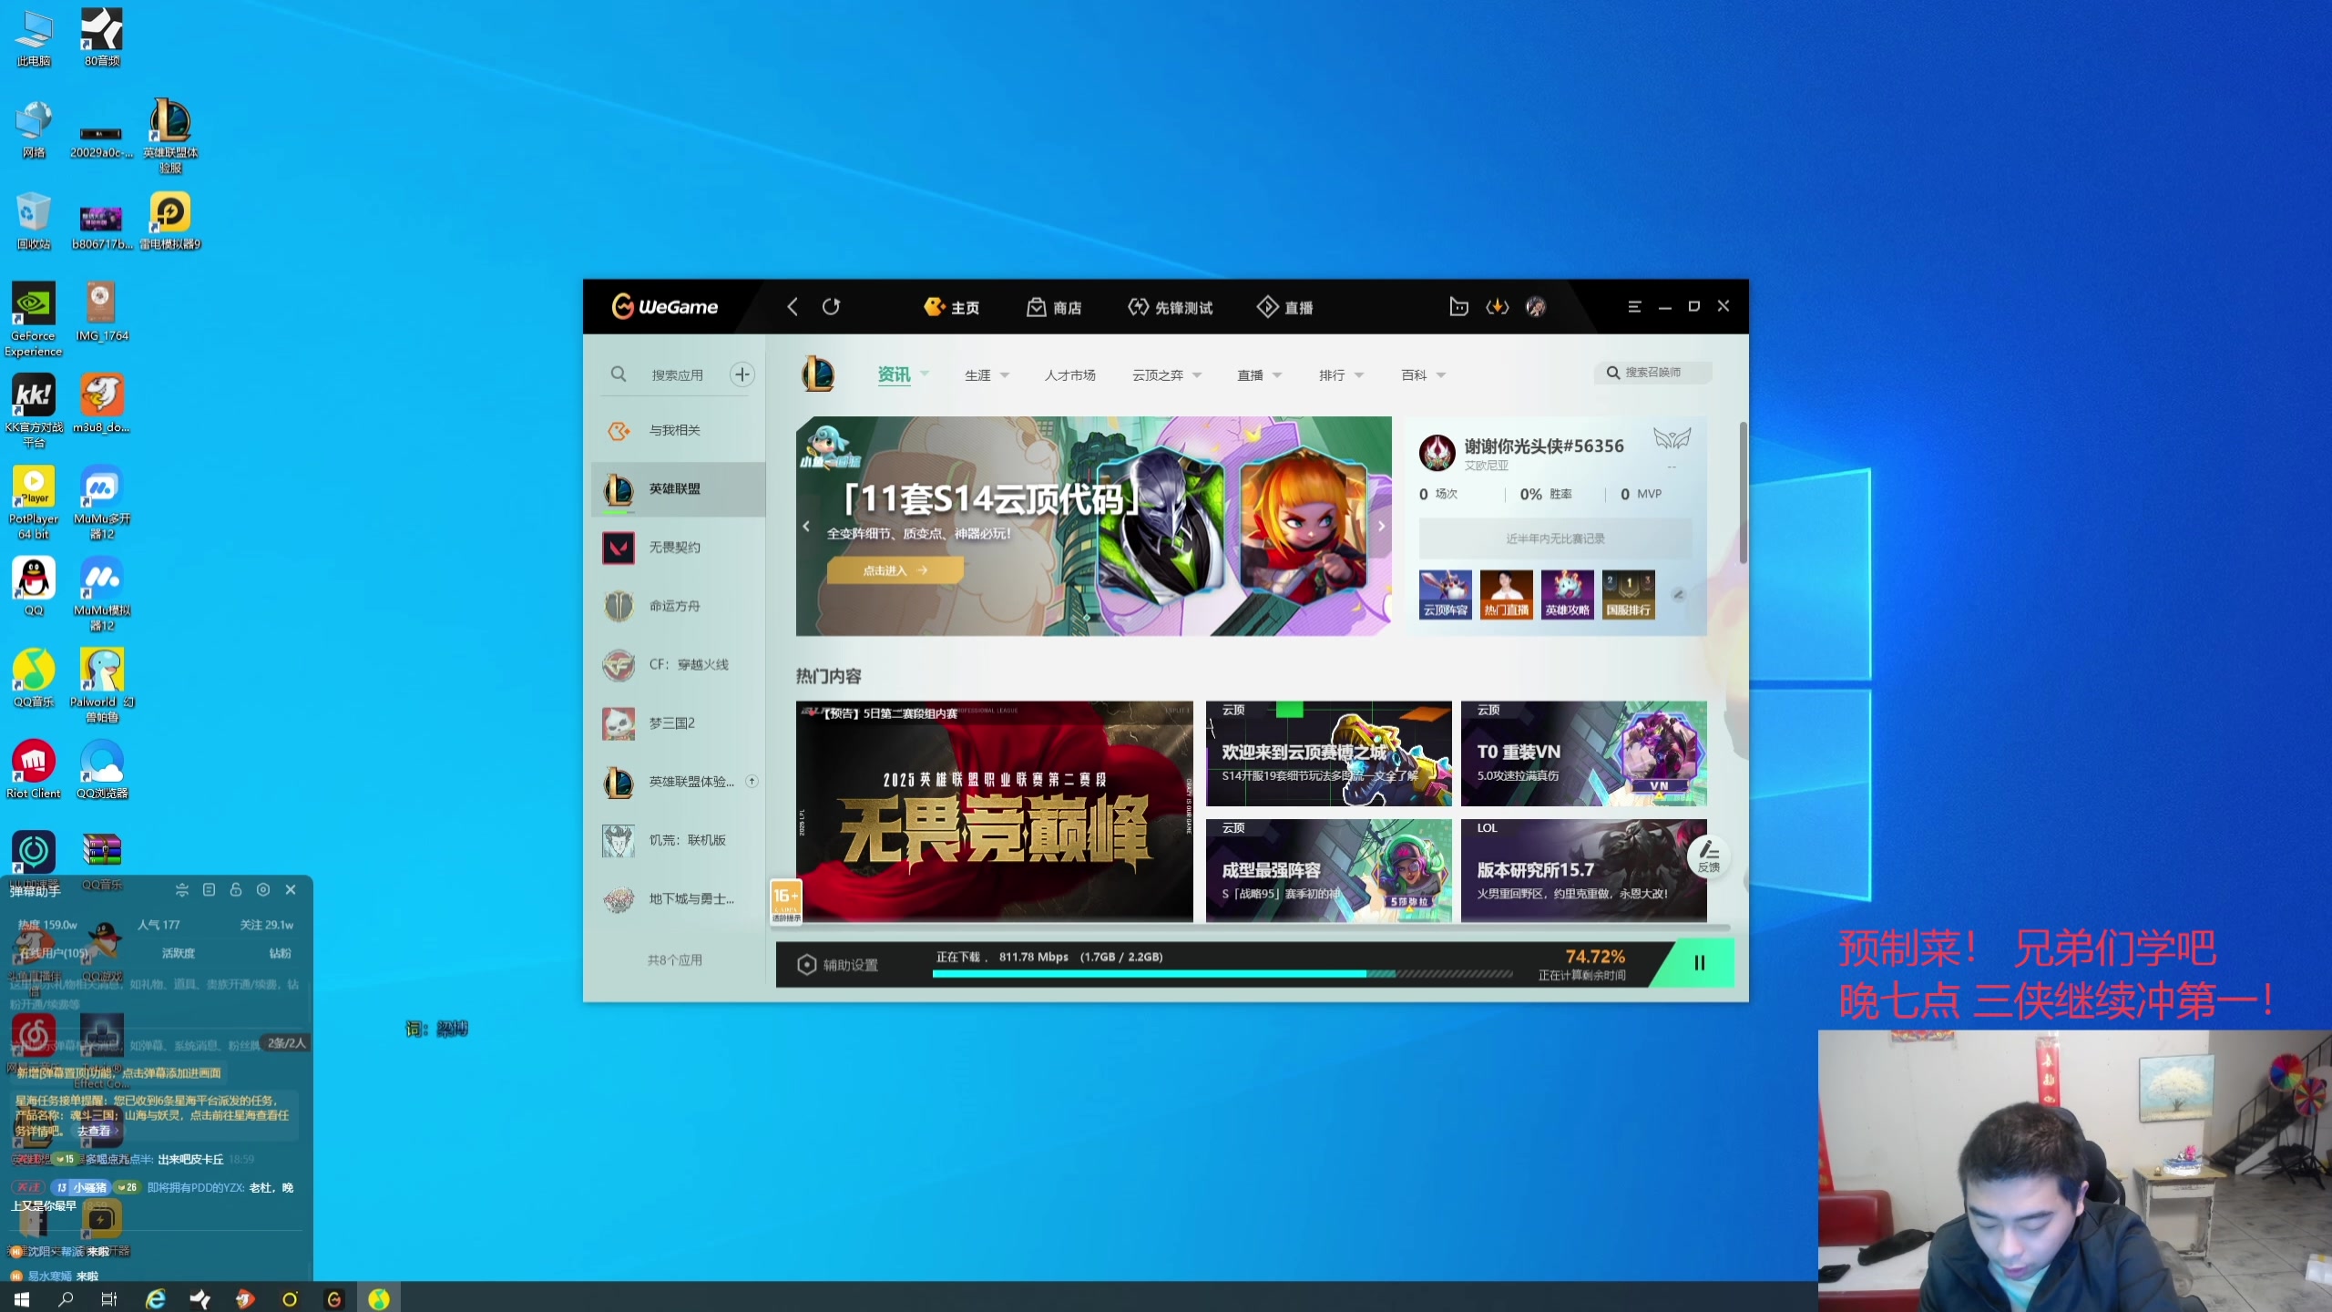
Task: Open the T0 重装VN article card
Action: tap(1583, 753)
